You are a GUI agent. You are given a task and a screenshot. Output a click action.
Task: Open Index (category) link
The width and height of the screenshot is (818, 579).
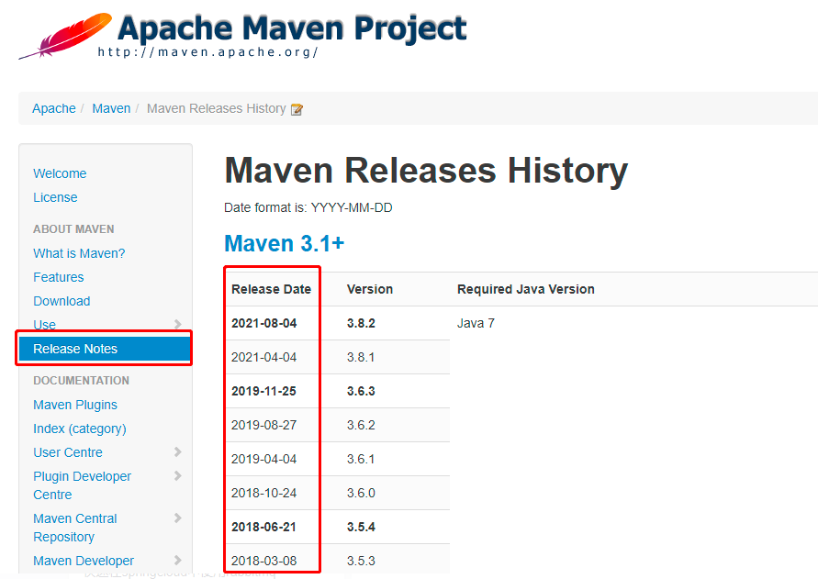pos(80,429)
